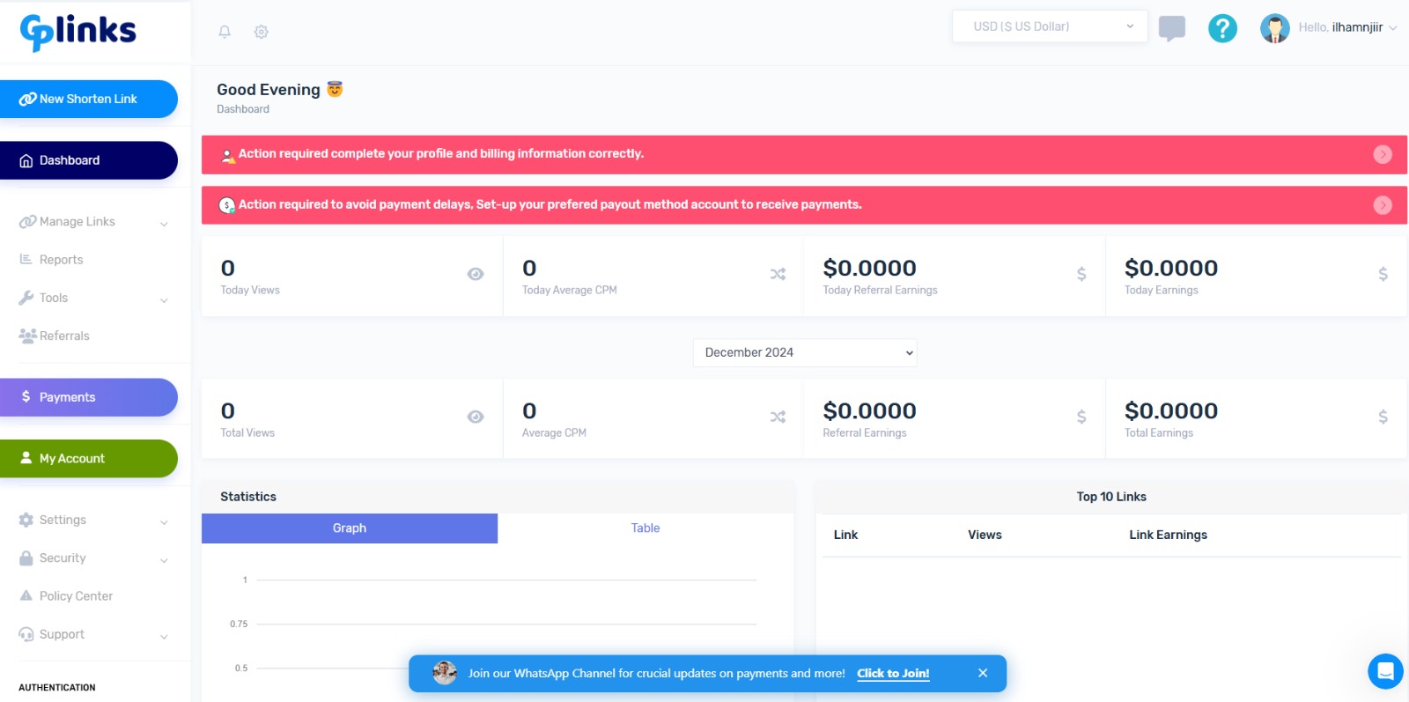Click the 'Click to Join!' WhatsApp link
Viewport: 1409px width, 702px height.
click(x=893, y=673)
